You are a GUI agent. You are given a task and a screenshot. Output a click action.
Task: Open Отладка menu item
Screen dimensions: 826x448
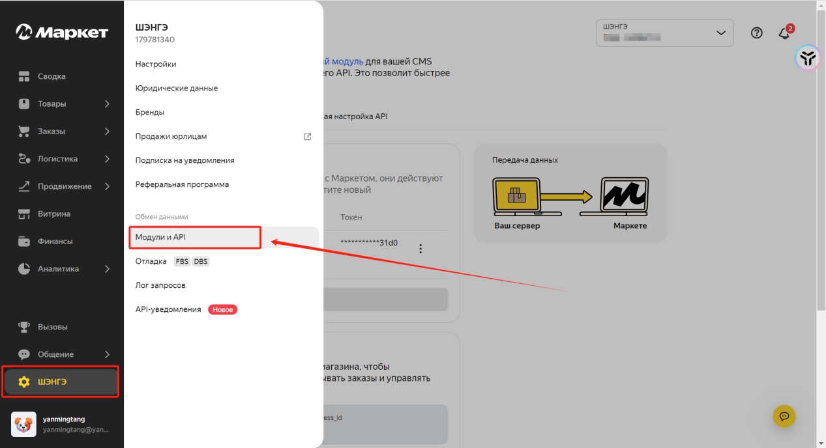(151, 261)
